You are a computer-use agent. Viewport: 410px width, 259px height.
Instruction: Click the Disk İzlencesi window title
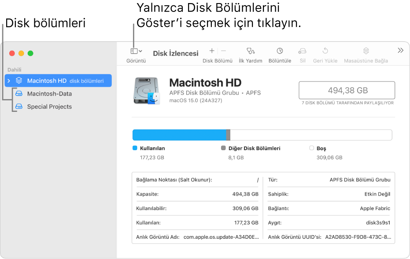tap(176, 53)
